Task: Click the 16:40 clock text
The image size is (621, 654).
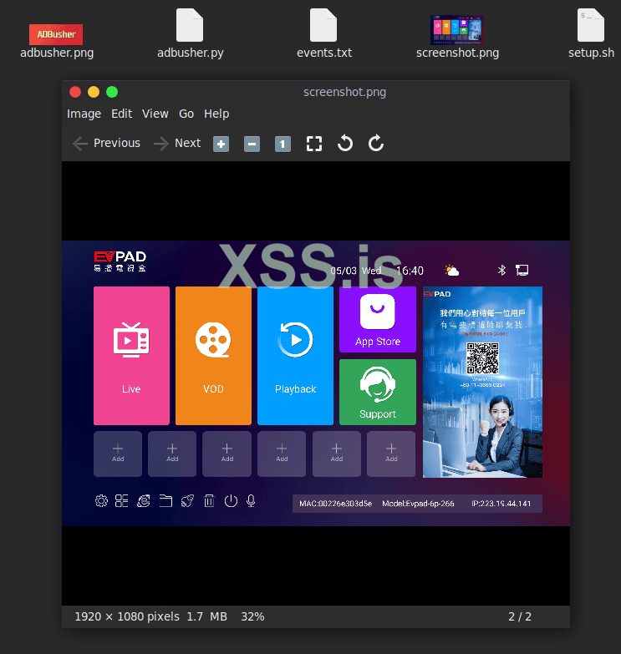Action: (410, 271)
